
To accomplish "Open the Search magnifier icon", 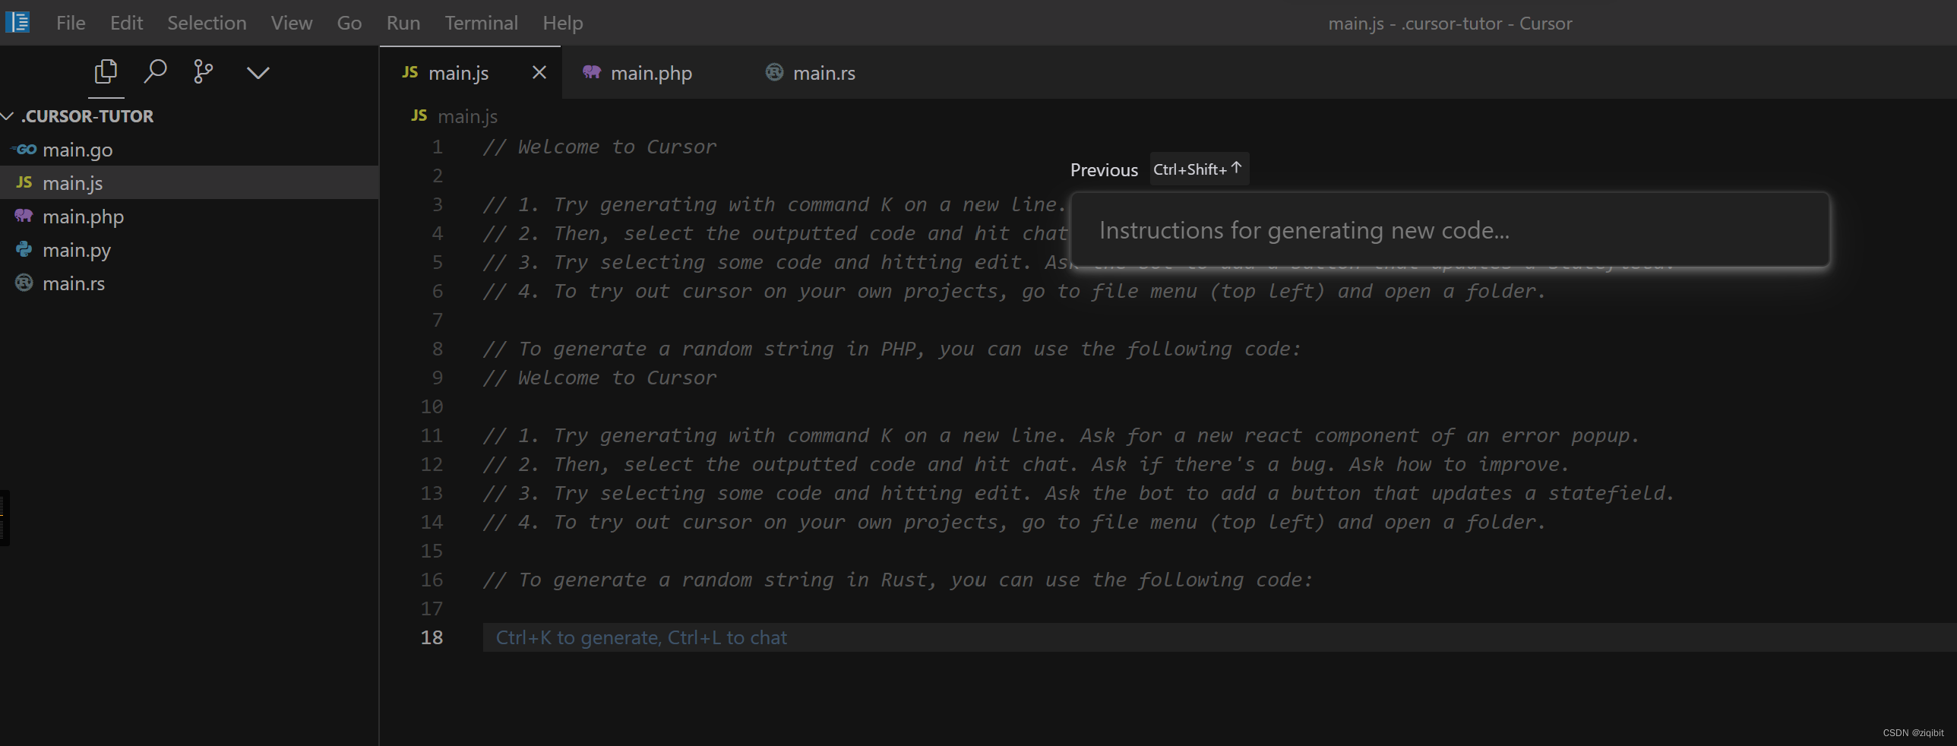I will 155,71.
